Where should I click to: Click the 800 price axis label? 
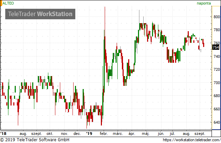tap(217, 17)
